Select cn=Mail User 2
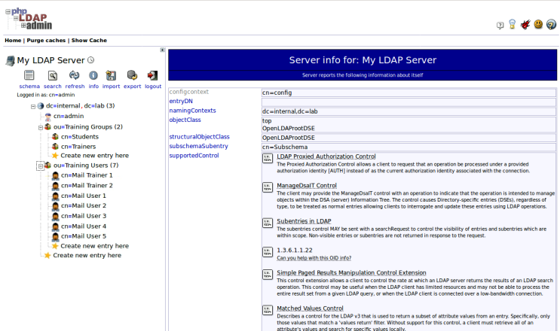Image resolution: width=560 pixels, height=331 pixels. 84,205
